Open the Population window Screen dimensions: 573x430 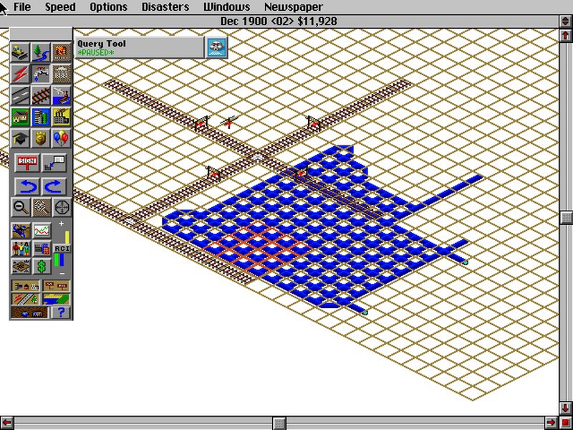21,249
